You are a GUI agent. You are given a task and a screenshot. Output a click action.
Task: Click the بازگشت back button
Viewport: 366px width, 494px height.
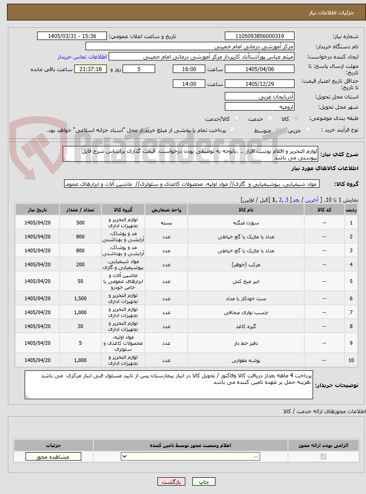coord(171,482)
